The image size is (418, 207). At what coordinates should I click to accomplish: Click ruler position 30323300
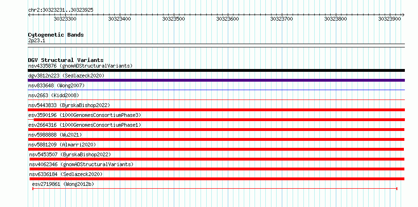click(65, 19)
